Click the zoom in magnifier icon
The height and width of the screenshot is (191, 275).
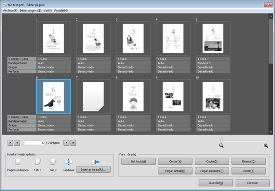coord(266,146)
